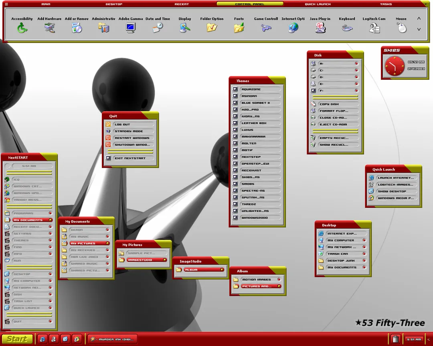Open the Logitech Cam icon
The width and height of the screenshot is (433, 346).
[374, 28]
